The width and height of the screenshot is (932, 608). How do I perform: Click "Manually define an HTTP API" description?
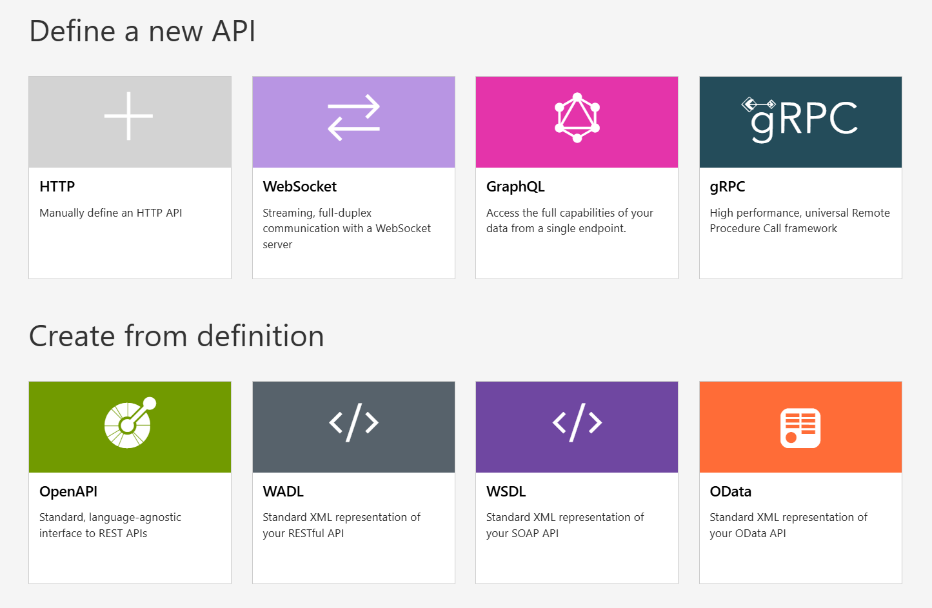pyautogui.click(x=111, y=213)
